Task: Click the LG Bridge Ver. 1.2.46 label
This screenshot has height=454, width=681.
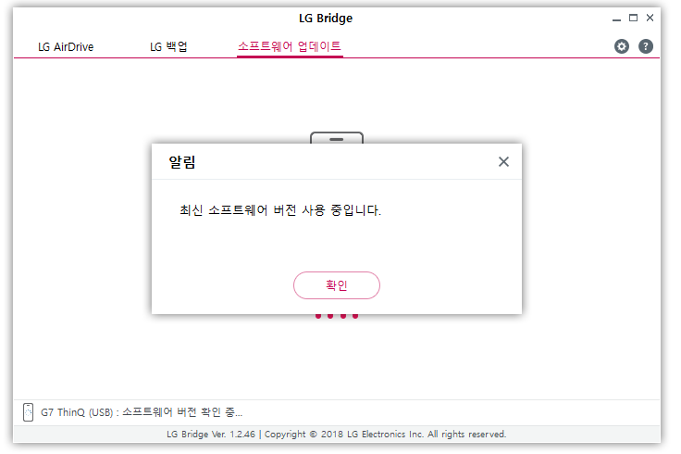Action: [x=211, y=435]
